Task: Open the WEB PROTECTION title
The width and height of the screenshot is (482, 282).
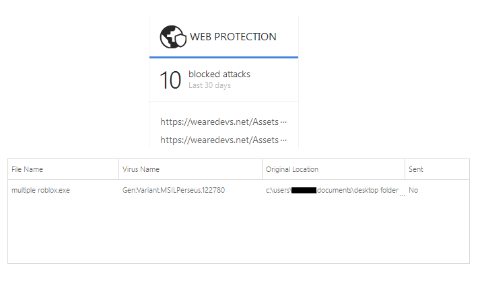Action: (x=233, y=37)
